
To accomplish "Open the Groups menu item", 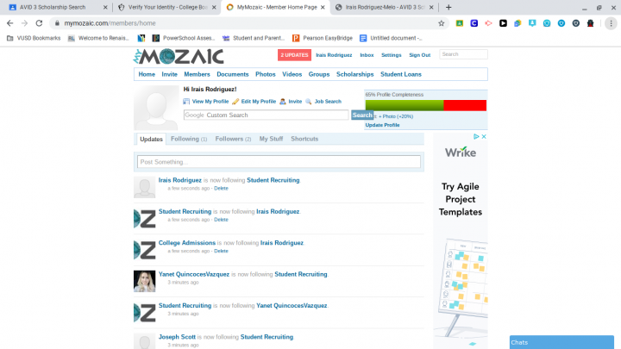I will (x=319, y=74).
